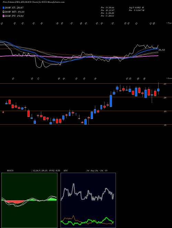Image resolution: width=172 pixels, height=228 pixels.
Task: Select the 'DOW MT: 19.55' legend text
Action: [x=14, y=12]
